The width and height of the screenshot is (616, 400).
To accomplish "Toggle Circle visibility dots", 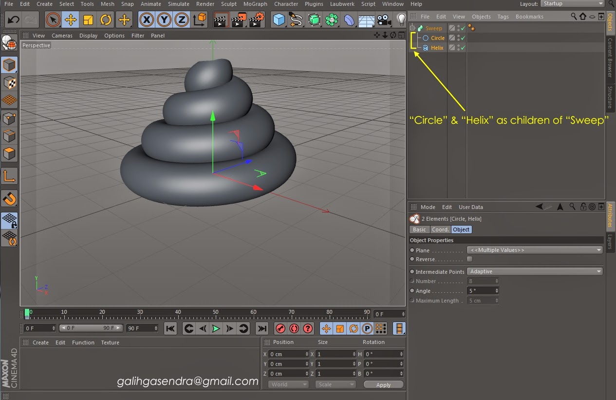I will [x=458, y=38].
